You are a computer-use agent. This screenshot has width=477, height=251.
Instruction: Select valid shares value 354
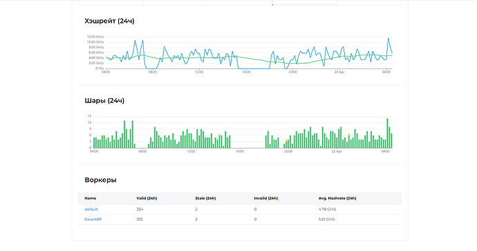[140, 210]
